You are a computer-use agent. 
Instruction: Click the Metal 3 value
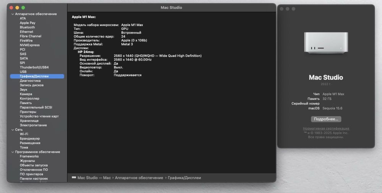coord(127,44)
